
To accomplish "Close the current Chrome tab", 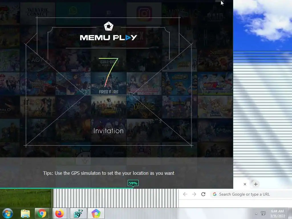I will pos(245,184).
